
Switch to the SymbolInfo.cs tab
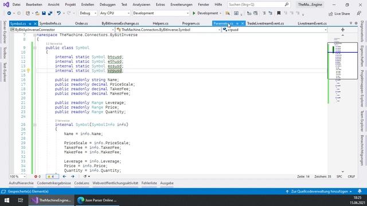[x=50, y=23]
